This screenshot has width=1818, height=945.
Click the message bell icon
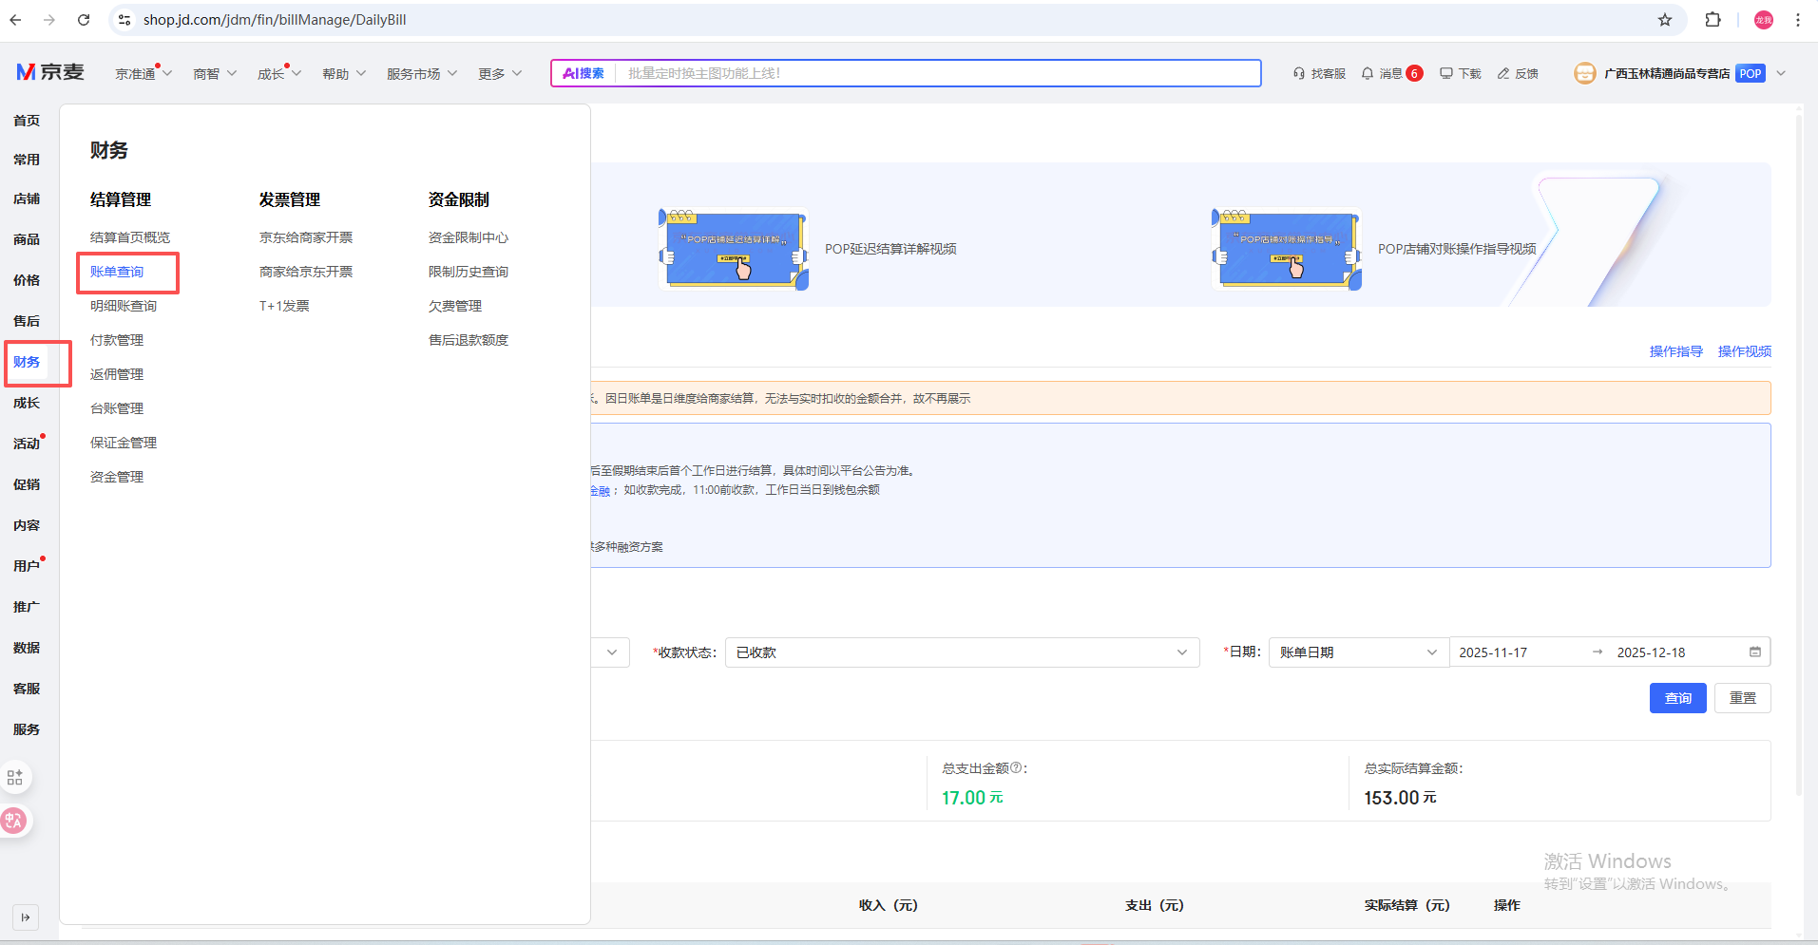1367,73
